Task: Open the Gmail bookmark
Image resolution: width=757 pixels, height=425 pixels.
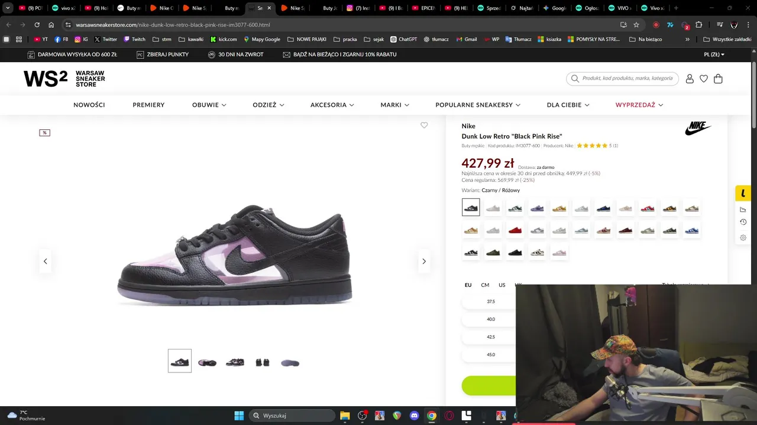Action: pyautogui.click(x=466, y=39)
